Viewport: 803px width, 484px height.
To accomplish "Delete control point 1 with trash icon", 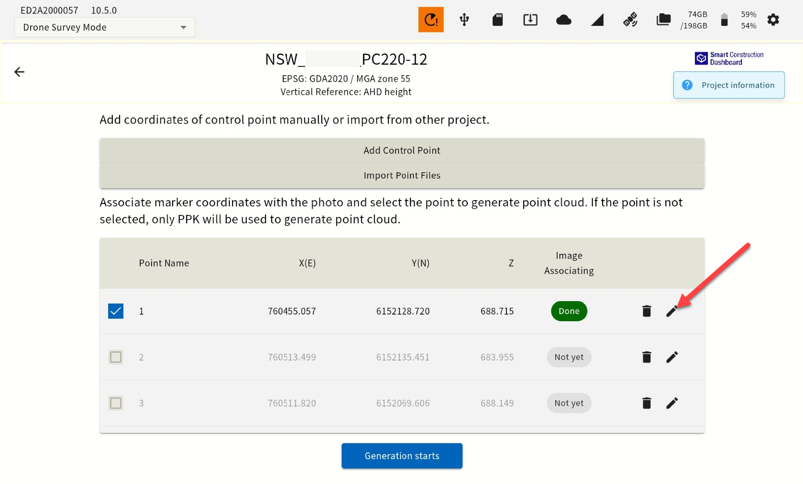I will click(647, 311).
